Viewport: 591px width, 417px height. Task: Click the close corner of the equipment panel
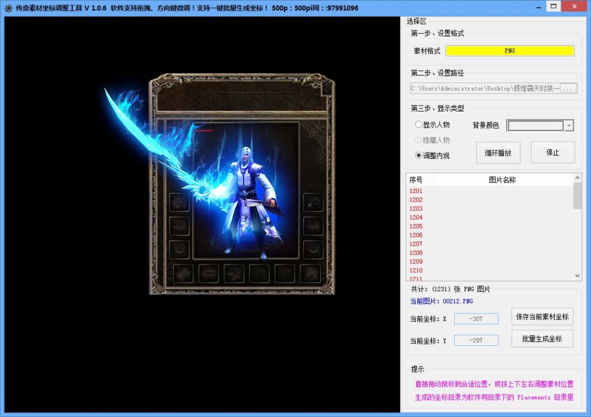327,87
